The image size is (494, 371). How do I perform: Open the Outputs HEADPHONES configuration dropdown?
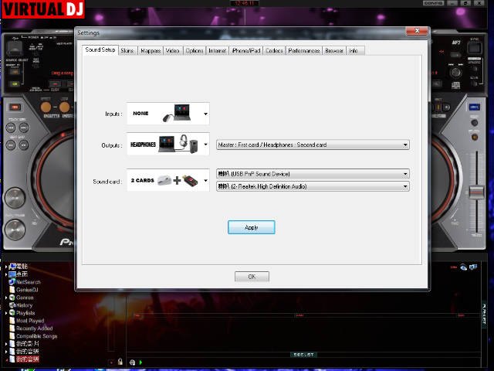168,145
